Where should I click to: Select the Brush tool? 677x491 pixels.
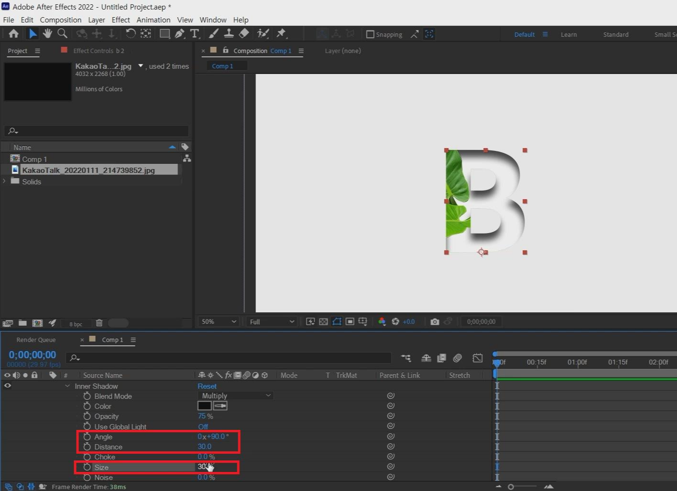[x=214, y=33]
